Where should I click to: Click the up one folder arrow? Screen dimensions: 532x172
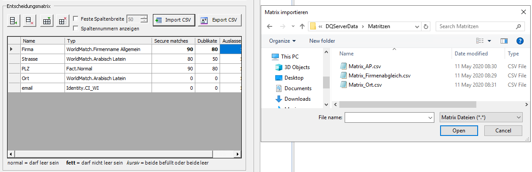tap(302, 26)
